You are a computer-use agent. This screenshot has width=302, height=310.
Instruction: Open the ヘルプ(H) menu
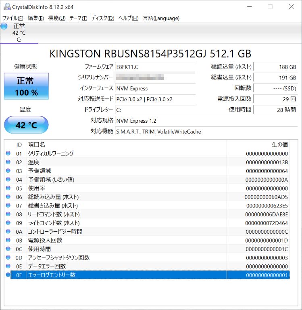128,19
